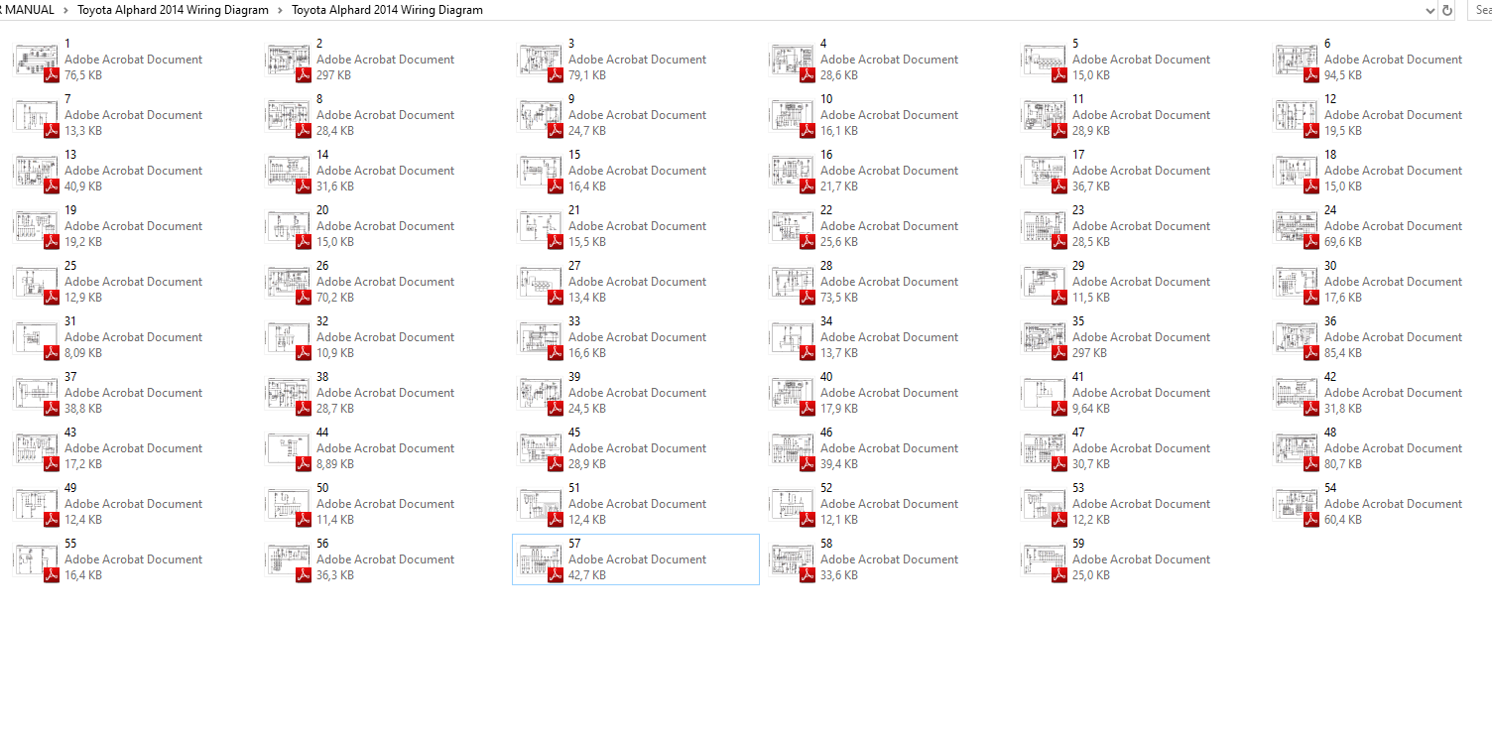Select file name 20
Image resolution: width=1492 pixels, height=743 pixels.
point(322,210)
